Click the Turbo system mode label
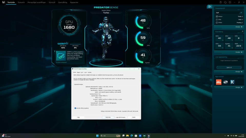This screenshot has height=138, width=246. tap(106, 13)
